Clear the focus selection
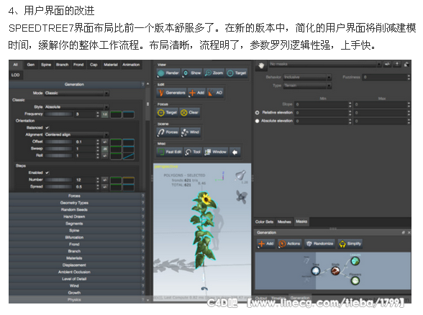This screenshot has width=423, height=315. [190, 112]
